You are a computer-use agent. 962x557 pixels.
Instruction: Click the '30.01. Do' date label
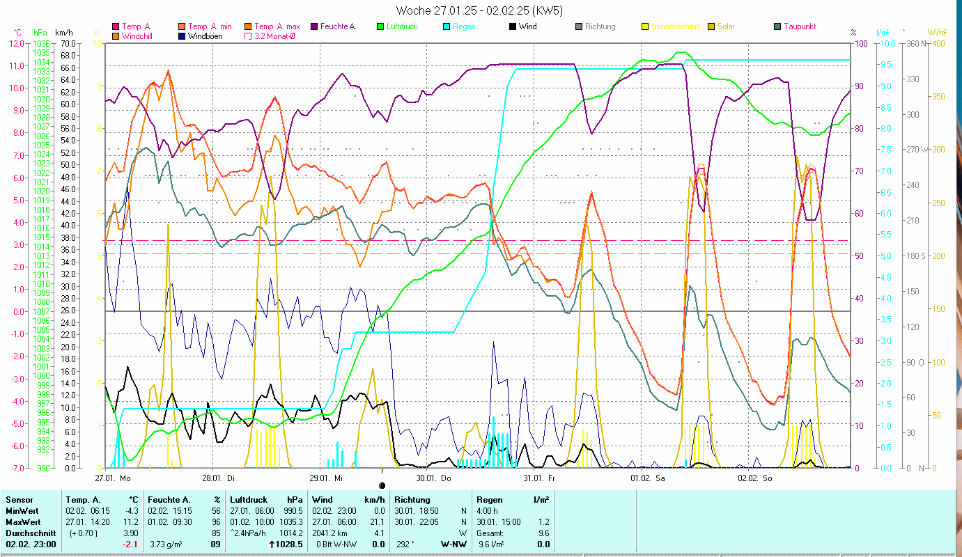[434, 478]
